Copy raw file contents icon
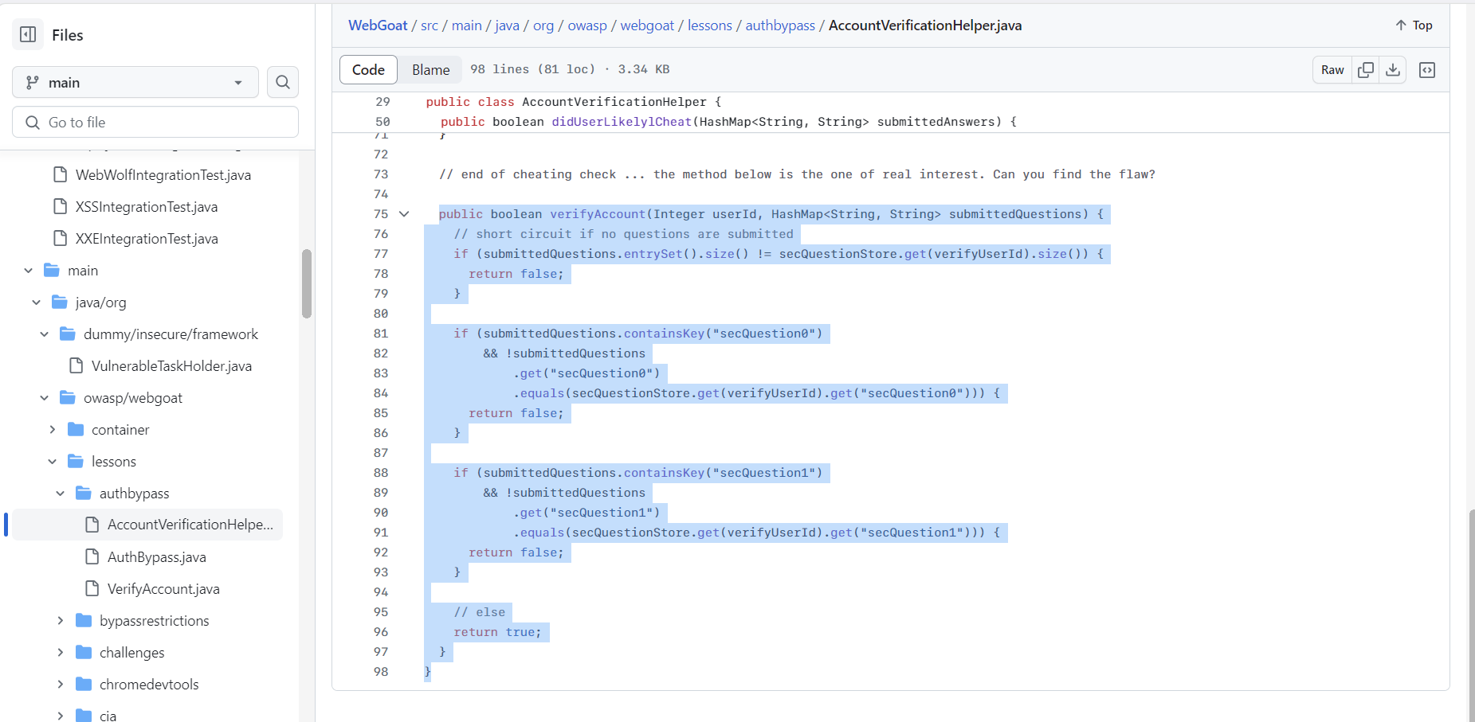Viewport: 1475px width, 722px height. click(x=1366, y=70)
